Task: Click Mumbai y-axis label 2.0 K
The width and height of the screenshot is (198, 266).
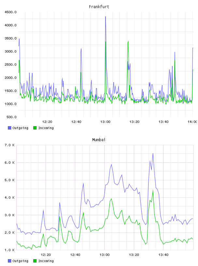Action: tap(9, 232)
